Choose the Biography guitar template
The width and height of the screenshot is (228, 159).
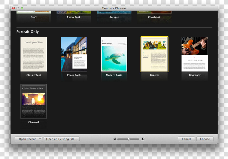[195, 54]
